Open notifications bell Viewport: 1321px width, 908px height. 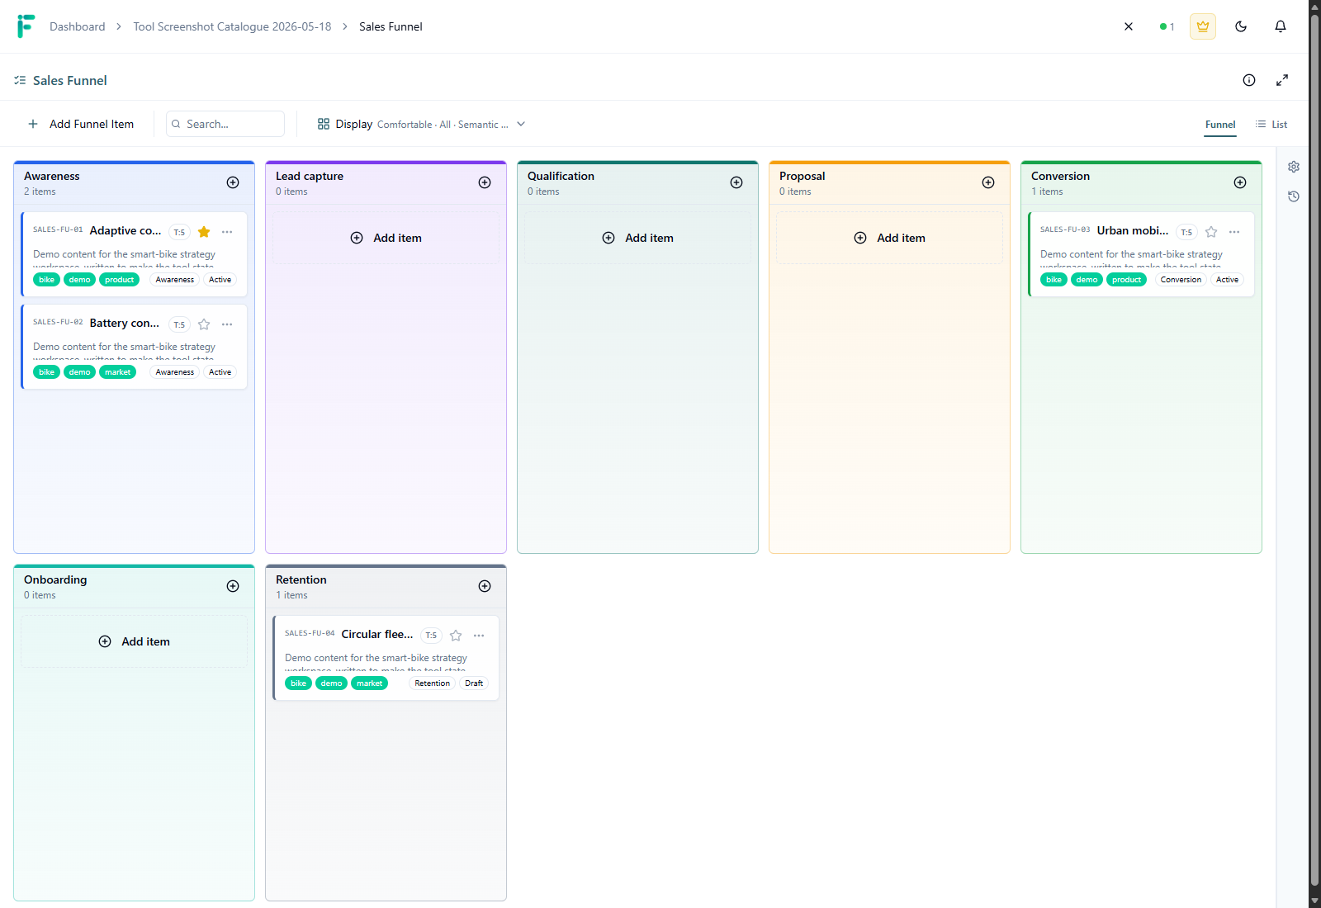(x=1281, y=26)
